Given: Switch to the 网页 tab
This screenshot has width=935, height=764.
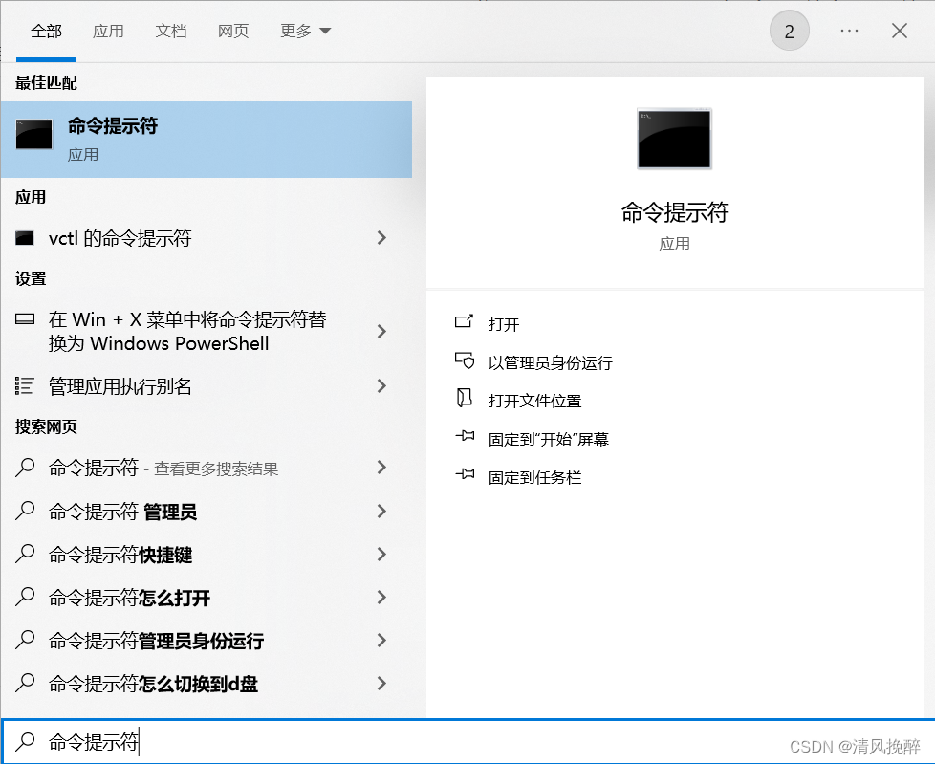Looking at the screenshot, I should [232, 31].
